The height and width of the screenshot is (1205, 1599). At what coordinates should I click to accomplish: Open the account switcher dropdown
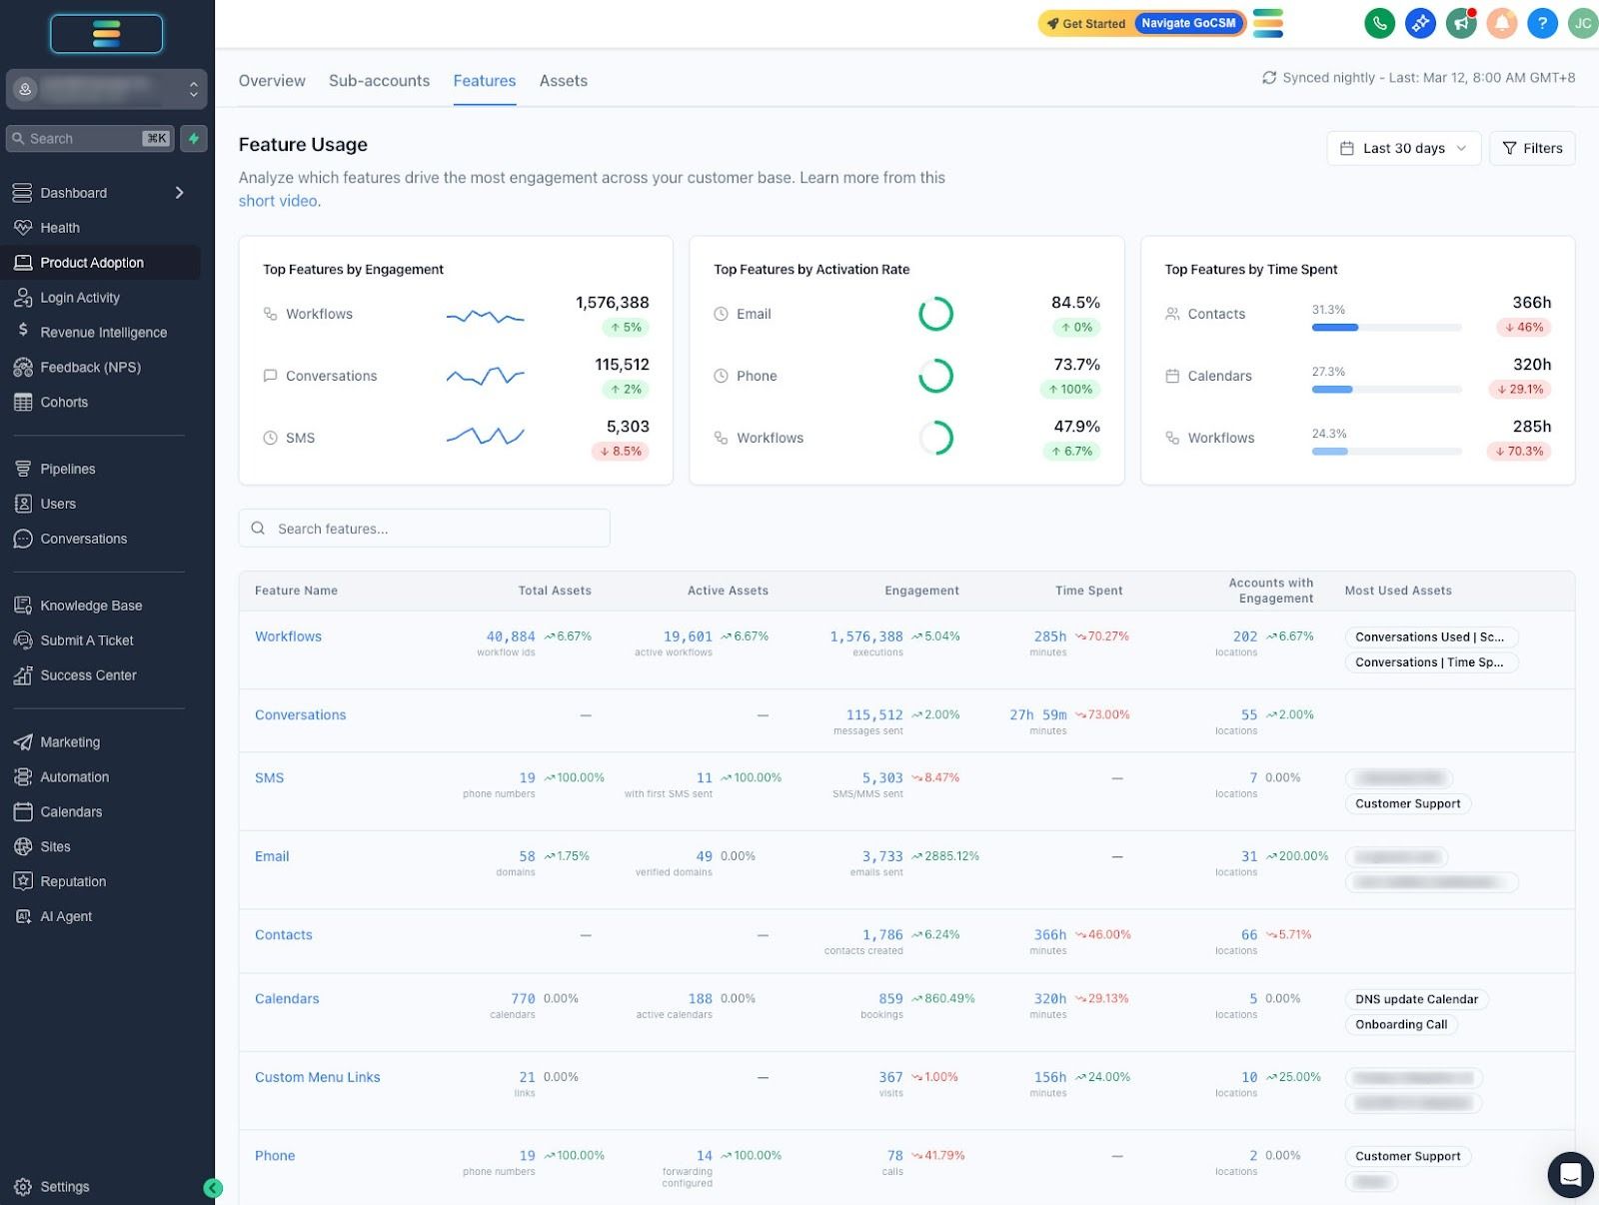(106, 89)
